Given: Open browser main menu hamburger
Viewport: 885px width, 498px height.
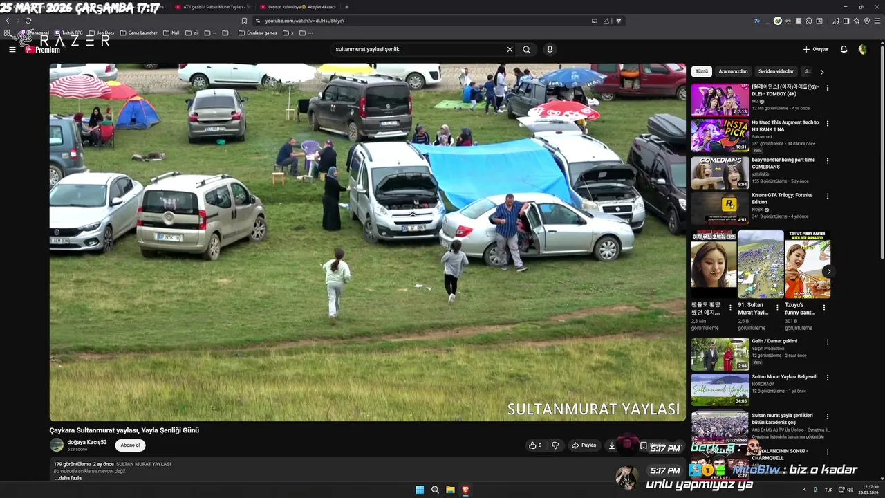Looking at the screenshot, I should click(877, 21).
